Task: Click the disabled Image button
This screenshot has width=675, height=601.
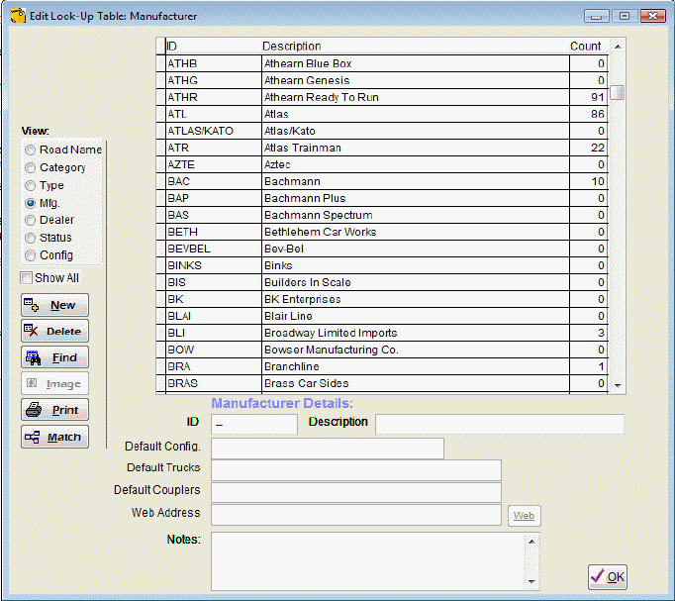Action: pos(54,383)
